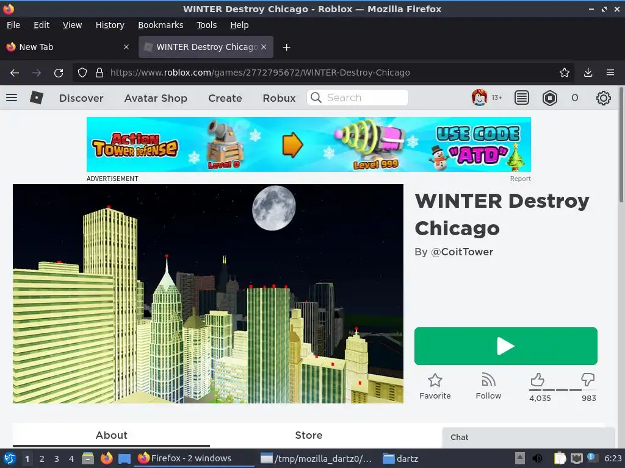Open the Bookmarks menu
The height and width of the screenshot is (468, 625).
(161, 25)
